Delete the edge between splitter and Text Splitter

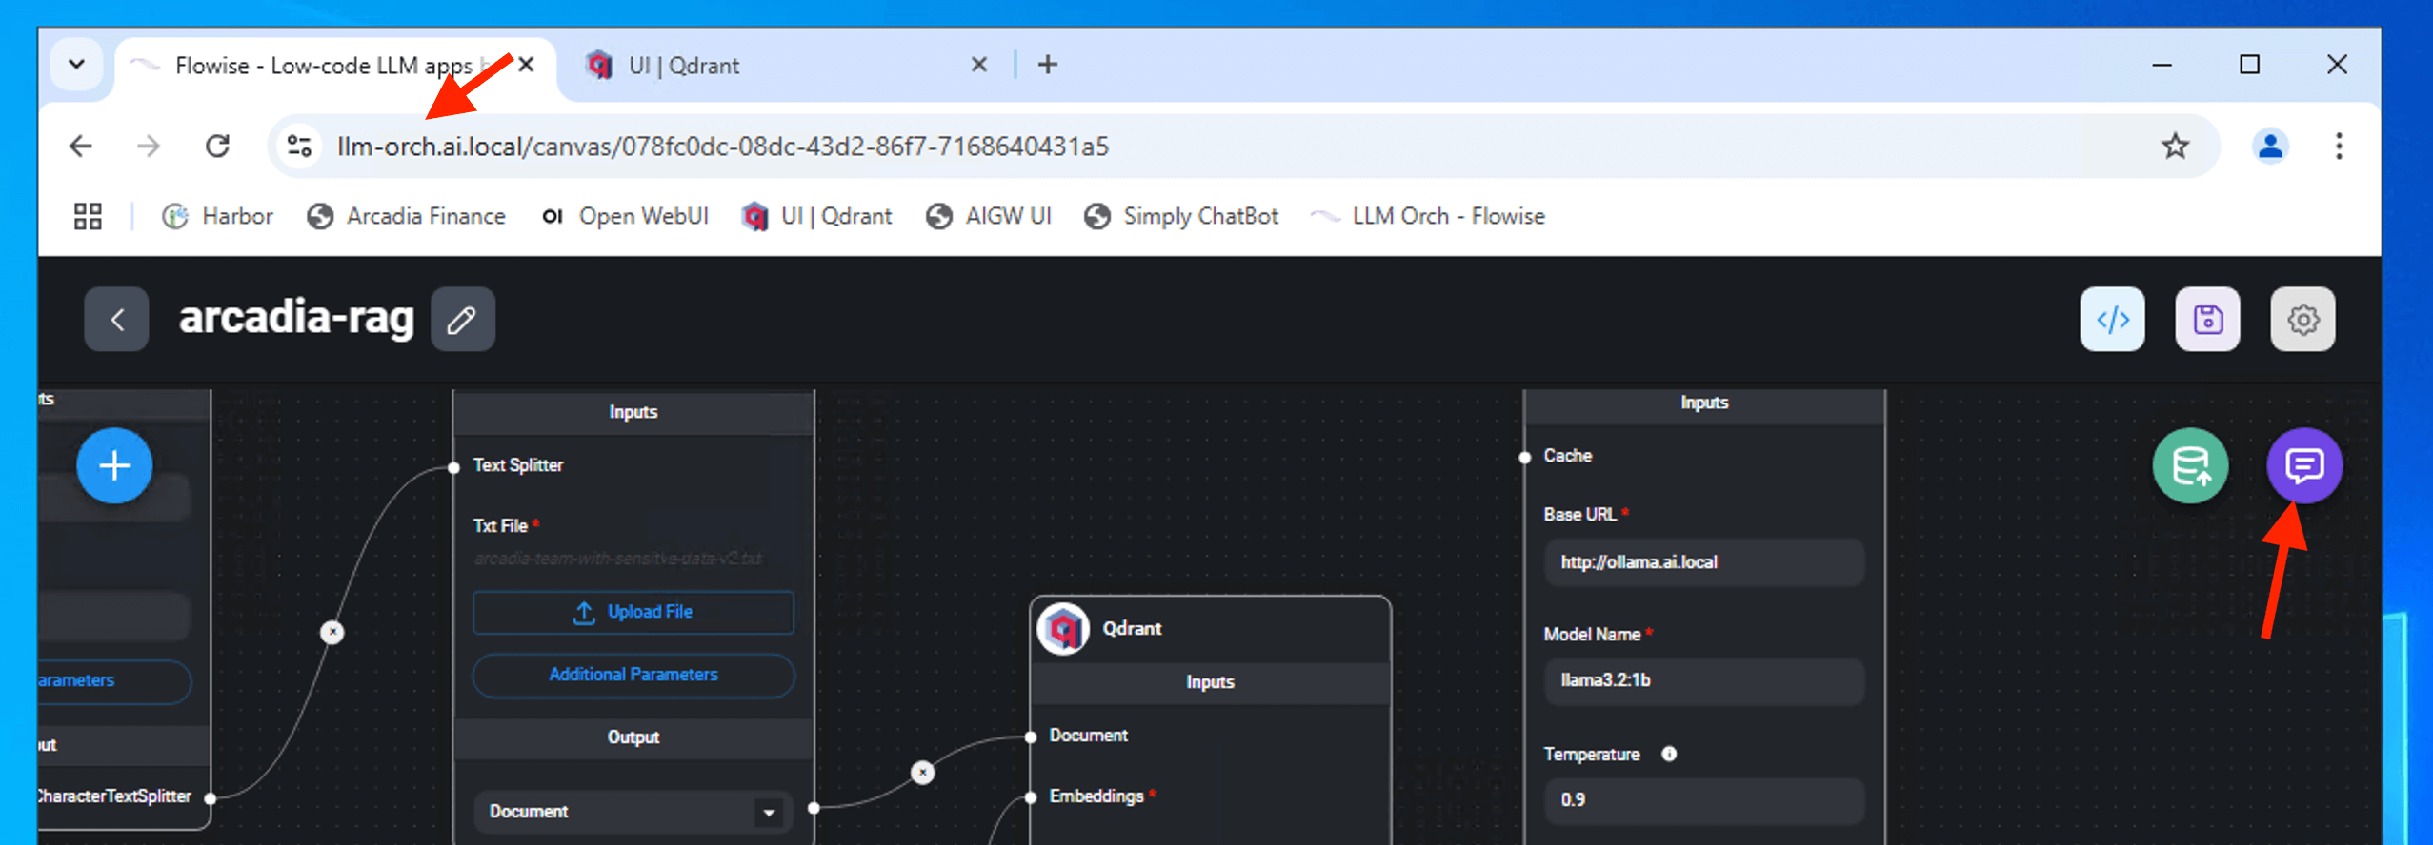click(x=332, y=632)
